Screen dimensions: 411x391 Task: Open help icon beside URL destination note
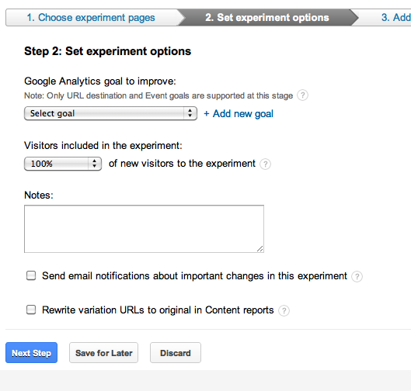tap(302, 95)
